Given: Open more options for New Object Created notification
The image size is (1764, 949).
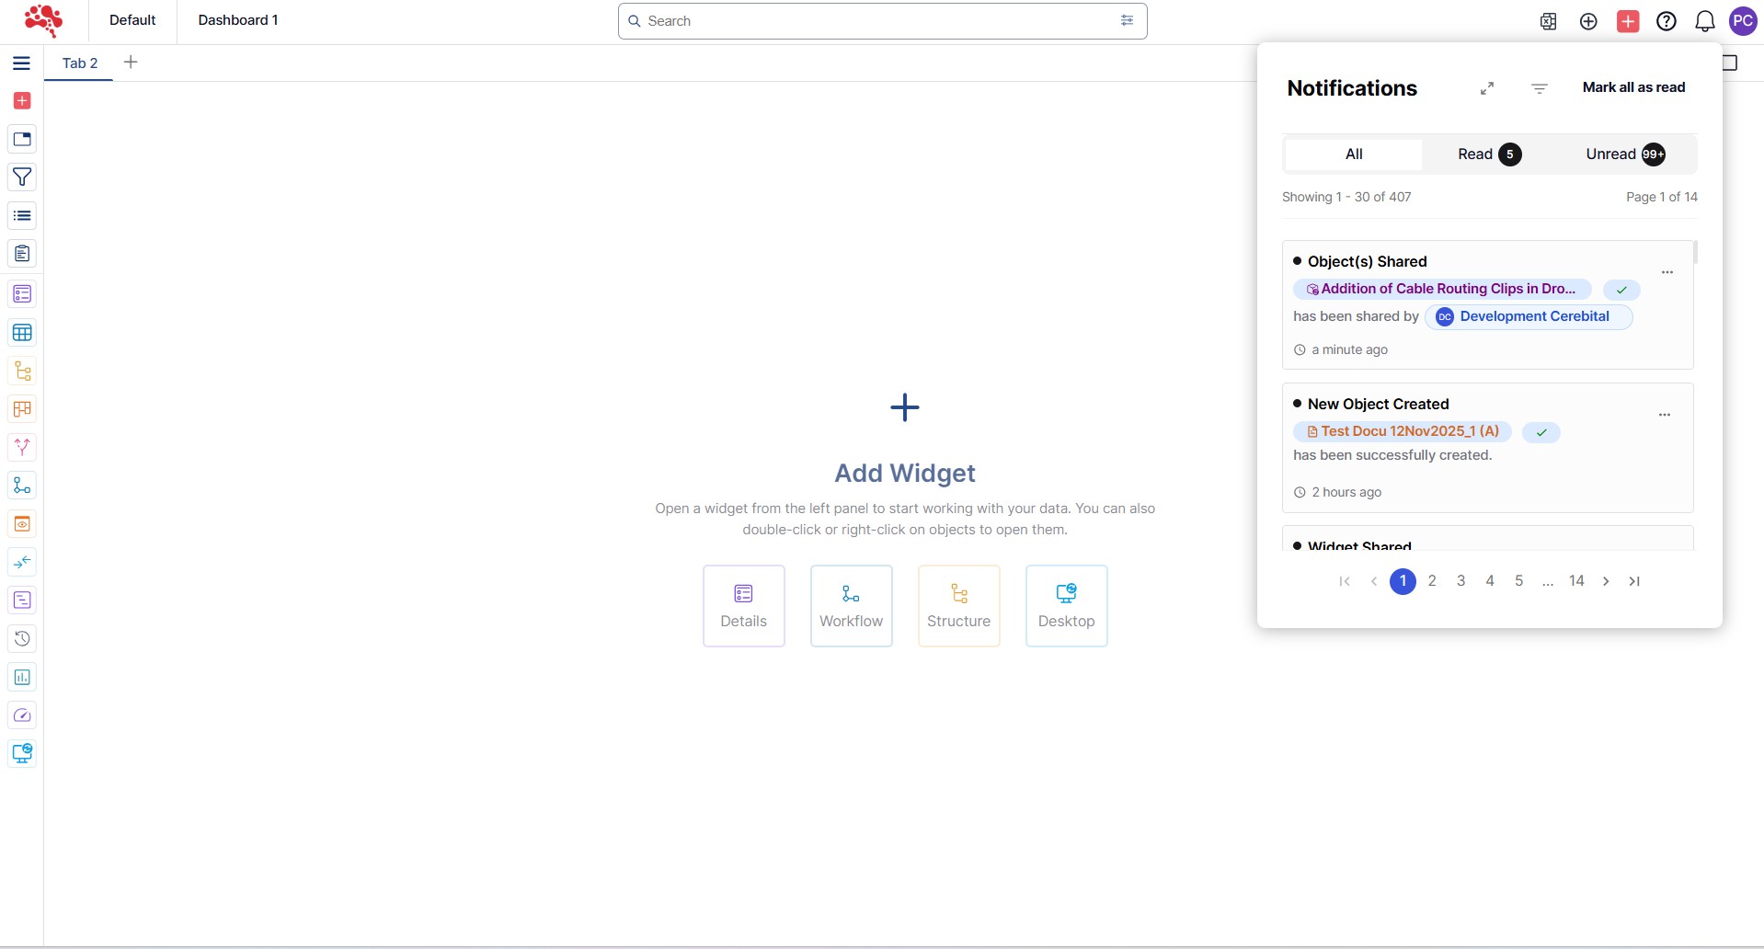Looking at the screenshot, I should (1664, 415).
